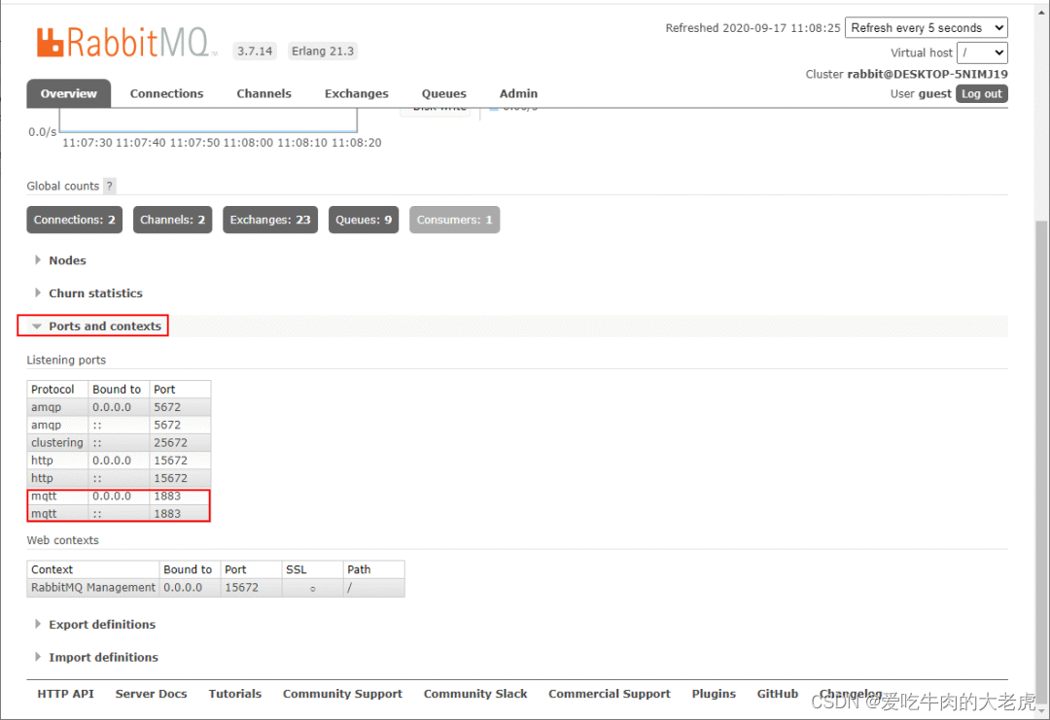
Task: Click the Channels: 2 count button
Action: coord(173,220)
